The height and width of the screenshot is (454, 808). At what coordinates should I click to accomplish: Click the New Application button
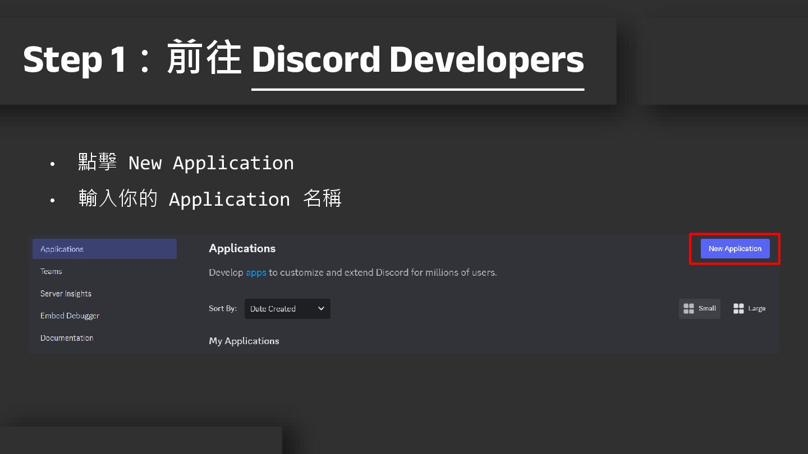(x=735, y=248)
